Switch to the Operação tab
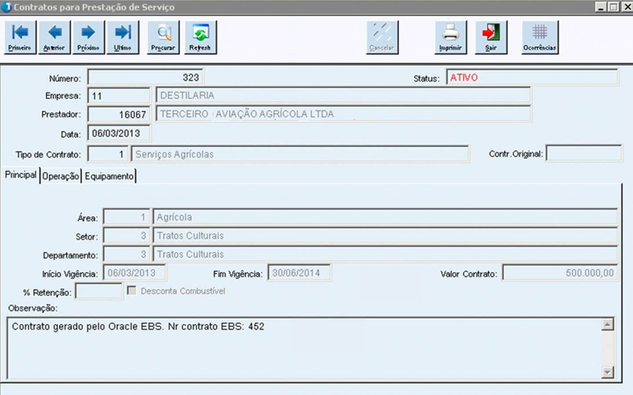 pos(61,176)
